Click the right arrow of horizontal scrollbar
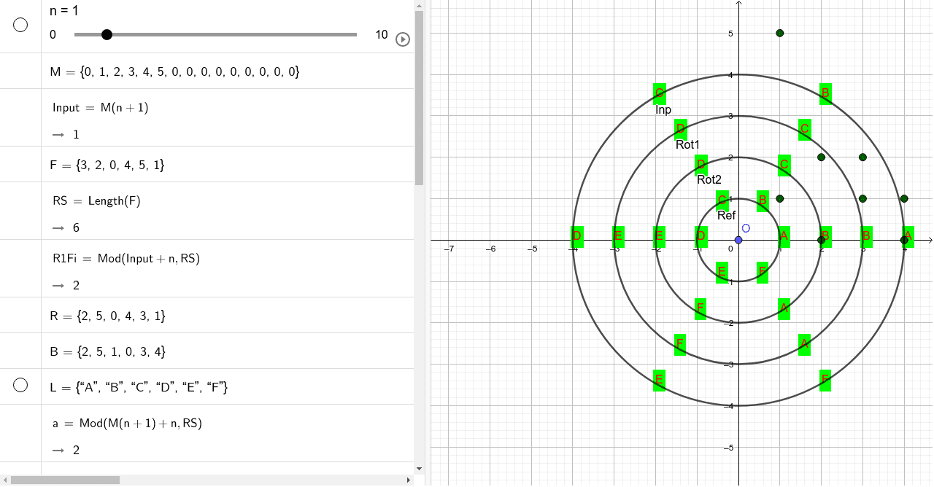Viewport: 934px width, 487px height. (407, 479)
